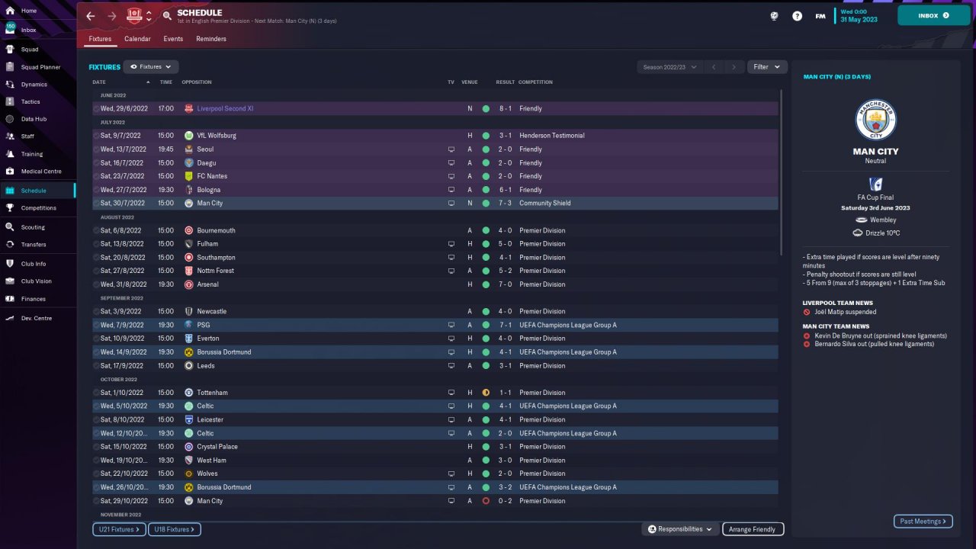Click the orange draw indicator in the Tottenham row
The width and height of the screenshot is (976, 549).
point(486,393)
